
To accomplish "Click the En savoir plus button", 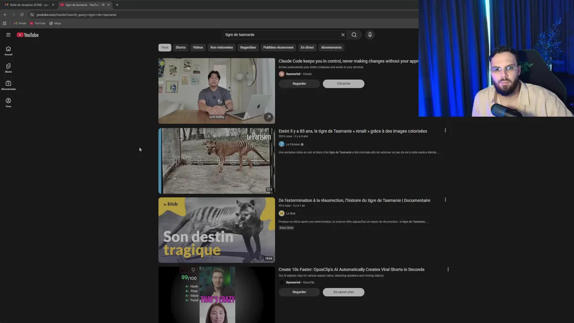I will pos(344,292).
